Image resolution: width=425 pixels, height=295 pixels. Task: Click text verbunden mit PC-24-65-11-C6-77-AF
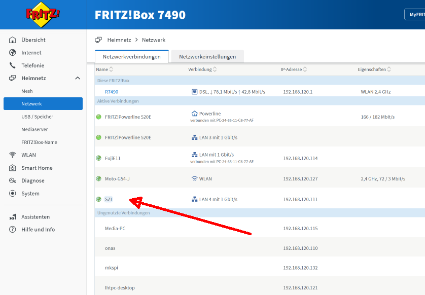coord(222,120)
